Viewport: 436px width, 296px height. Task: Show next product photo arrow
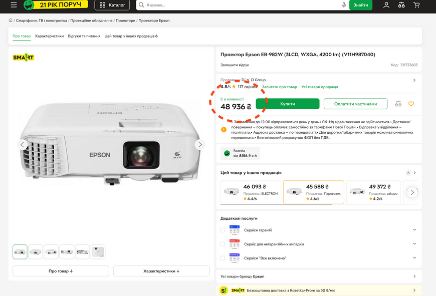coord(200,145)
